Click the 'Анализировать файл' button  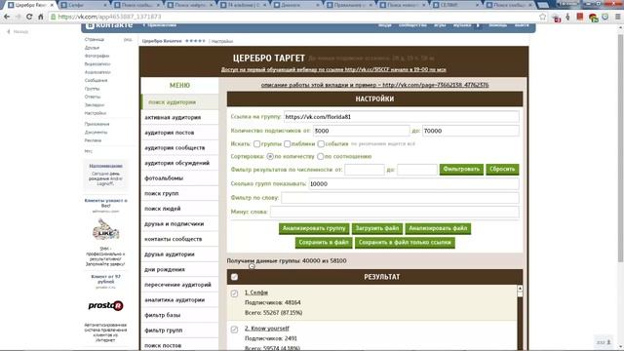tap(438, 228)
